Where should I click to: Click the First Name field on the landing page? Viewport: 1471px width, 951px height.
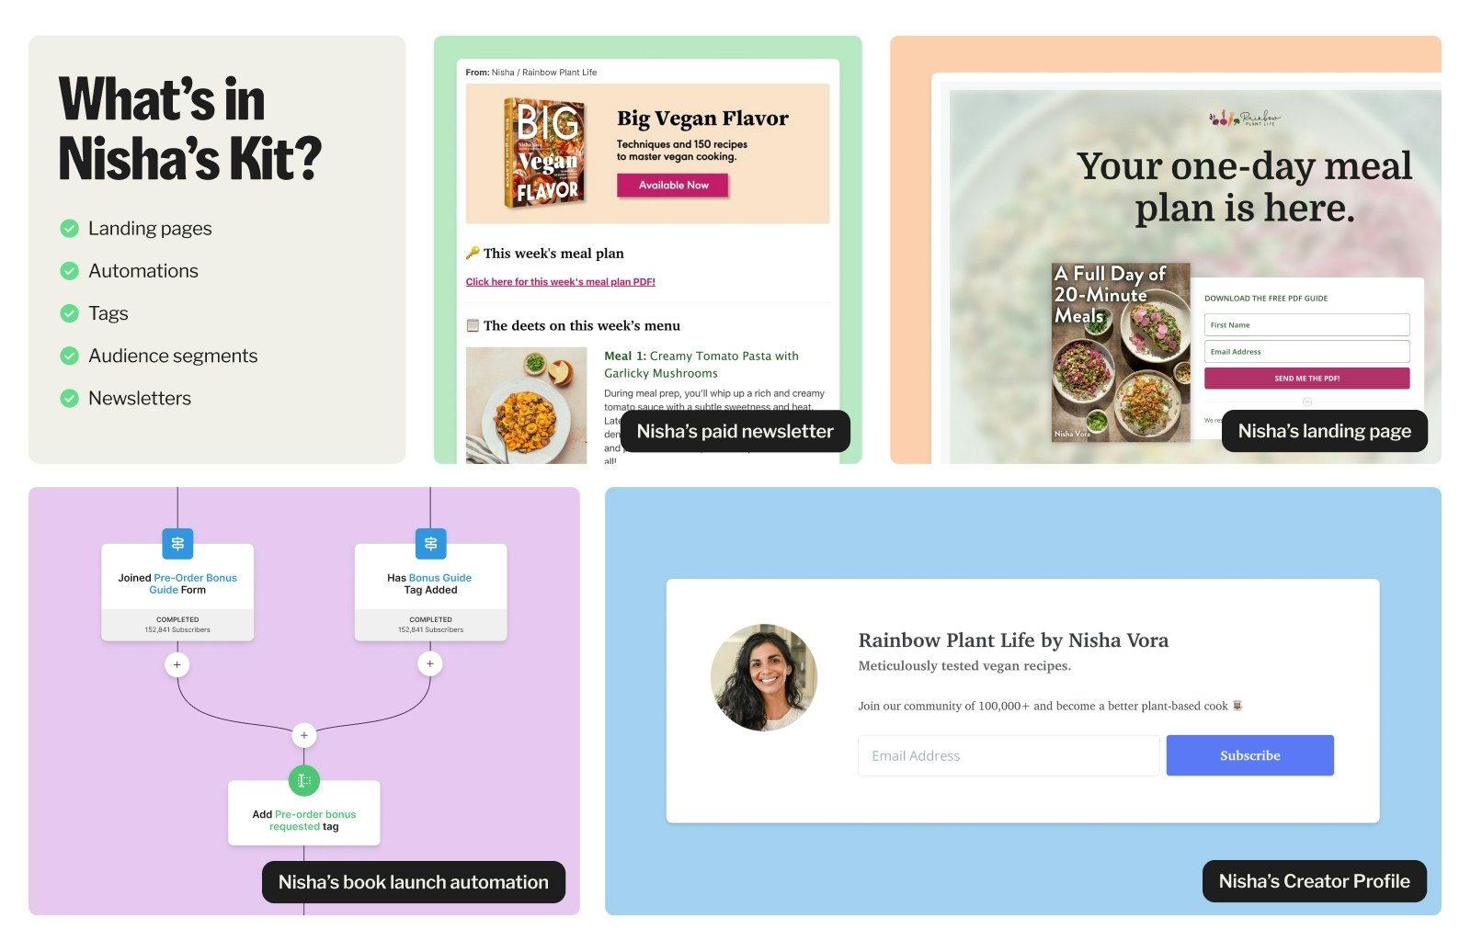1306,324
